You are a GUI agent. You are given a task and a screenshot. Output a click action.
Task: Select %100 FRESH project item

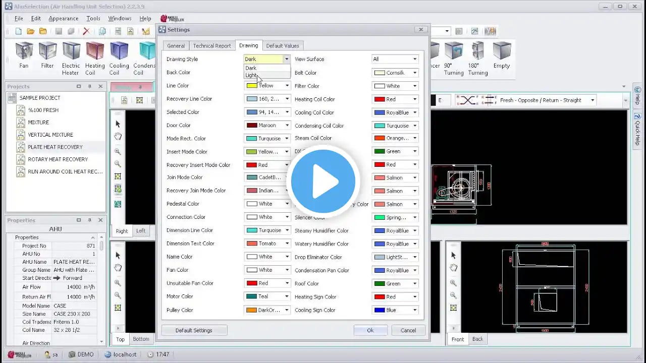43,110
